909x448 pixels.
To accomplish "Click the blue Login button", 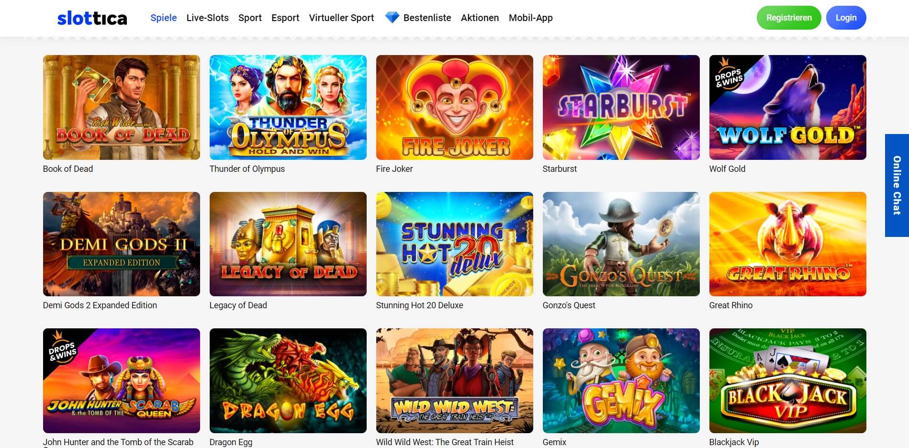I will (x=846, y=18).
